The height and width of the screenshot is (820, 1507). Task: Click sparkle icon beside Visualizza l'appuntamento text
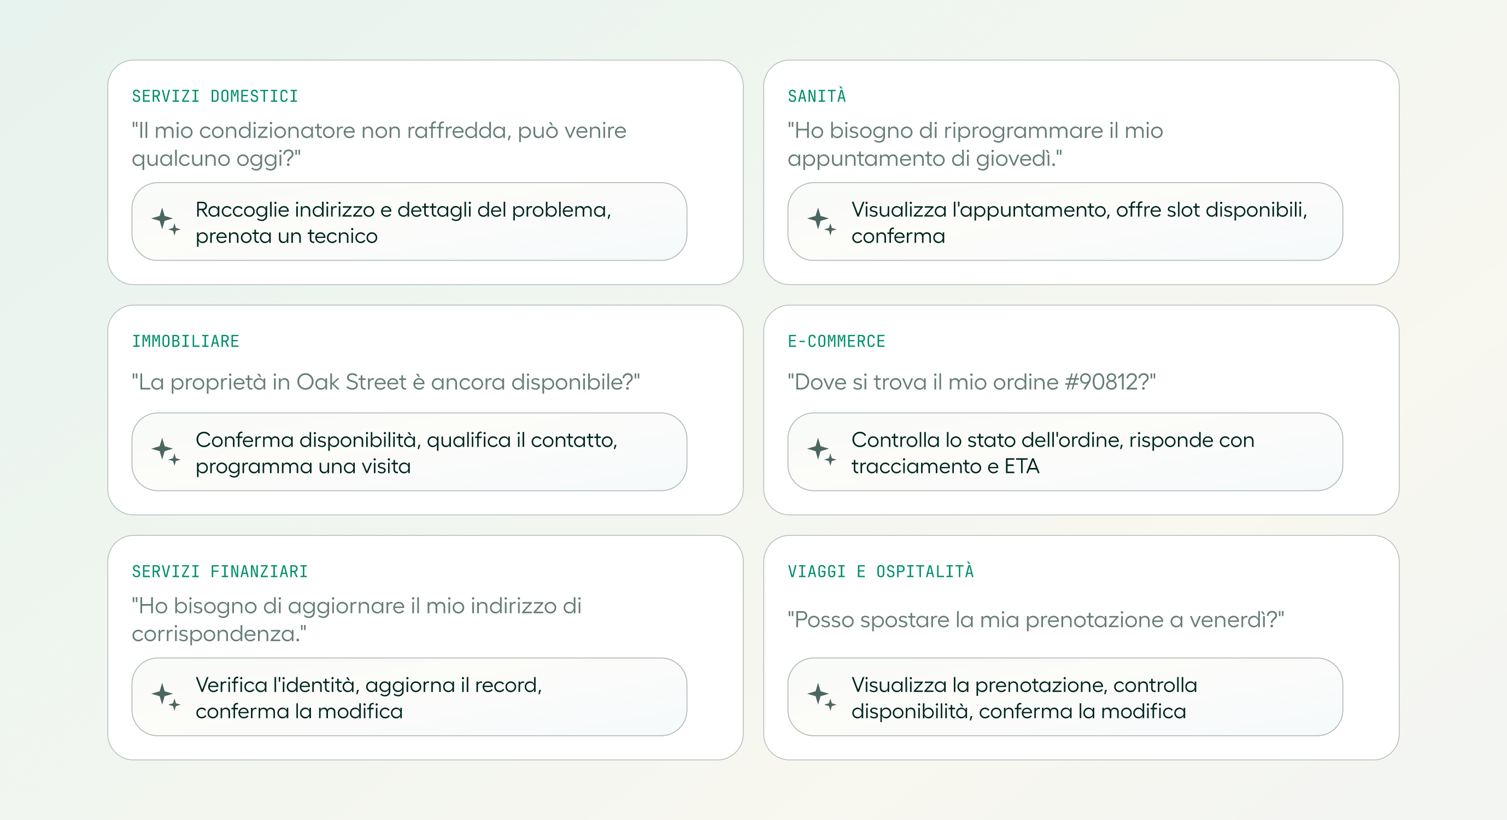coord(822,221)
